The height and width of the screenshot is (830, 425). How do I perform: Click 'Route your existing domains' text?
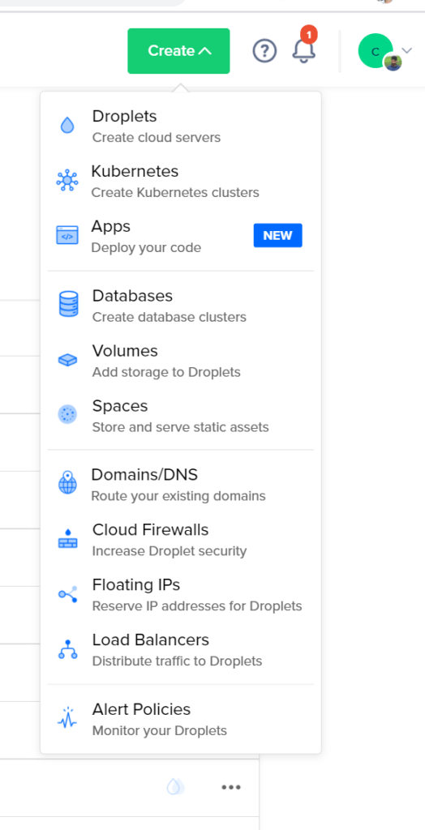[178, 496]
